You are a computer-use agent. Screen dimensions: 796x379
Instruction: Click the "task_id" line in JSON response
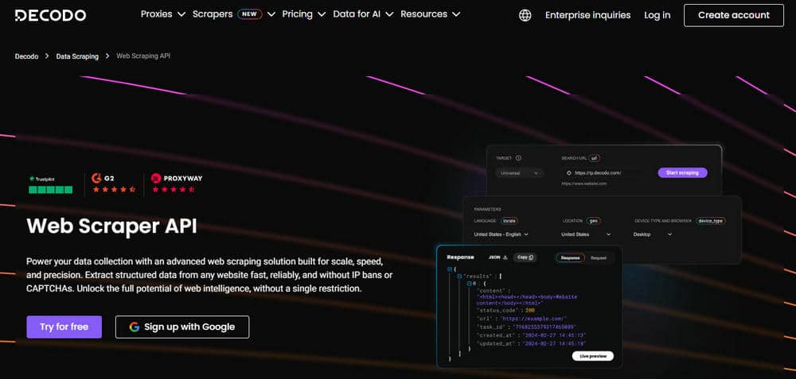(526, 327)
